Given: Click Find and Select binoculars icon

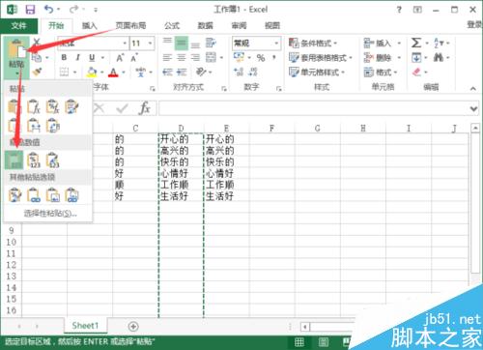Looking at the screenshot, I should click(439, 58).
